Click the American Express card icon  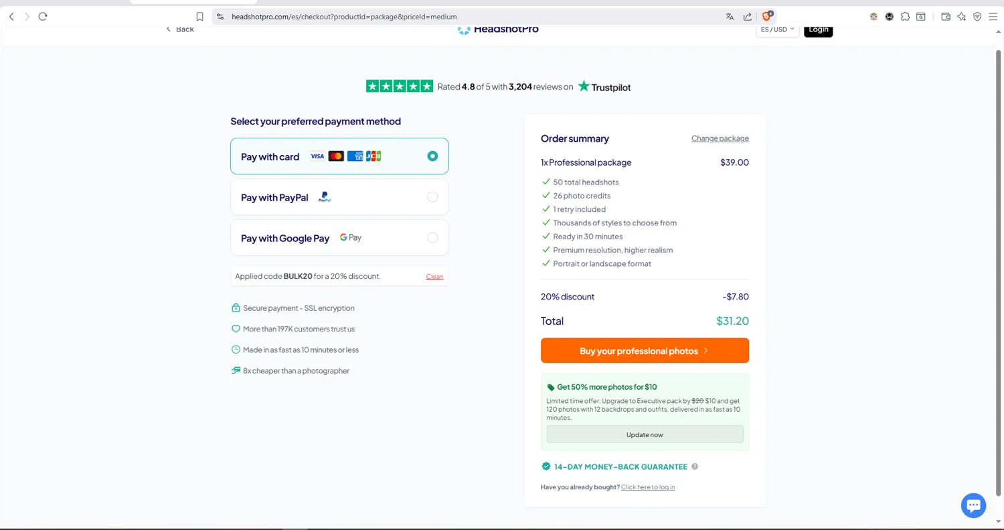[x=355, y=156]
